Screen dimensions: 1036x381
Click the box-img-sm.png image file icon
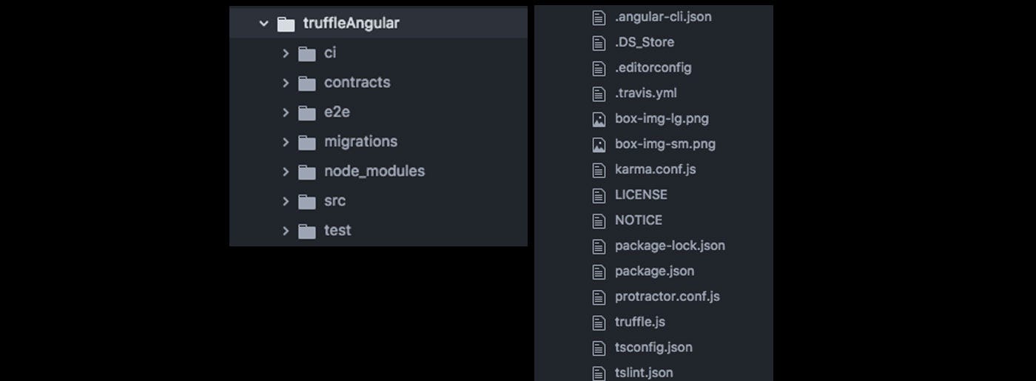599,144
